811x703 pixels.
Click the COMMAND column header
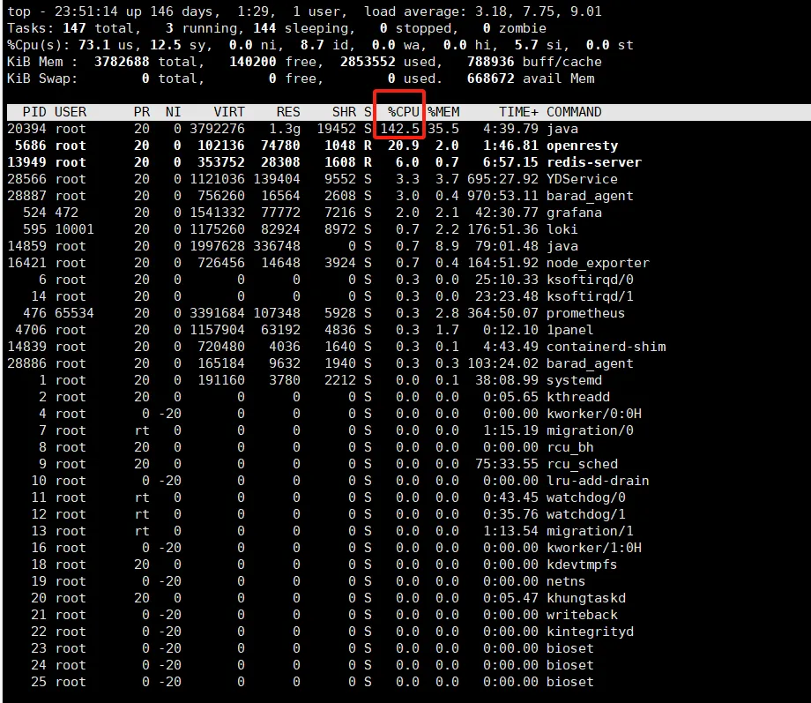[x=574, y=112]
